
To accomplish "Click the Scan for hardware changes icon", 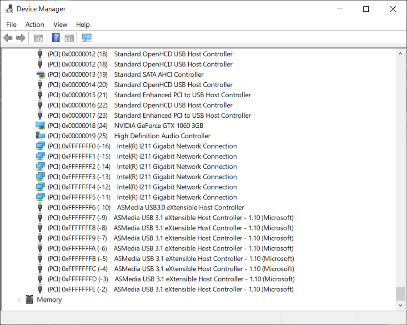I will click(86, 38).
